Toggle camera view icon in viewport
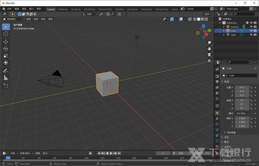 click(x=209, y=54)
